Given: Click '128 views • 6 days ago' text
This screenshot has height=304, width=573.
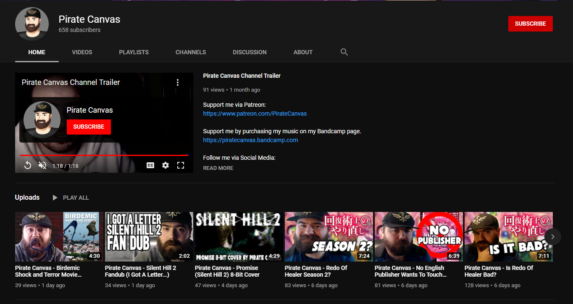Looking at the screenshot, I should tap(492, 285).
